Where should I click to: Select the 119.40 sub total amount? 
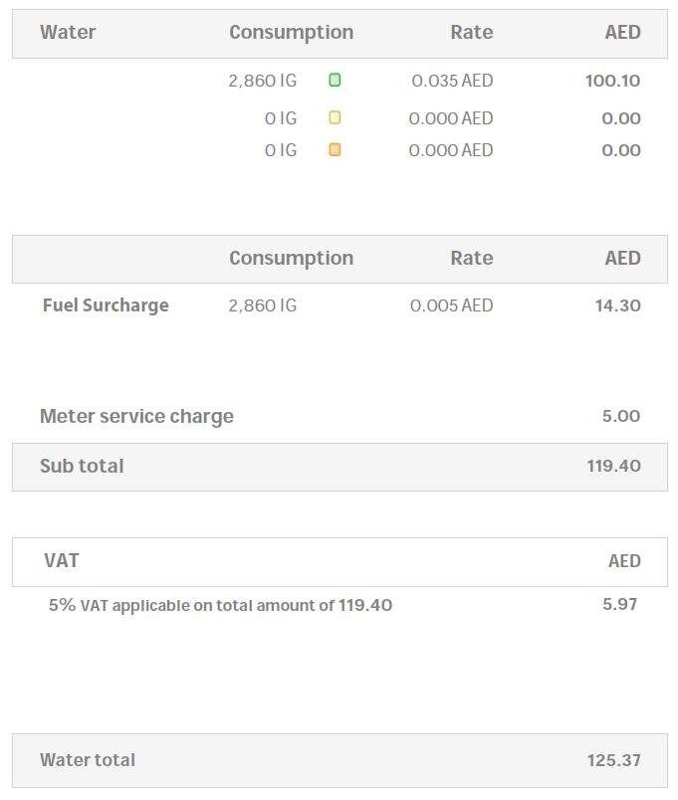[x=613, y=466]
